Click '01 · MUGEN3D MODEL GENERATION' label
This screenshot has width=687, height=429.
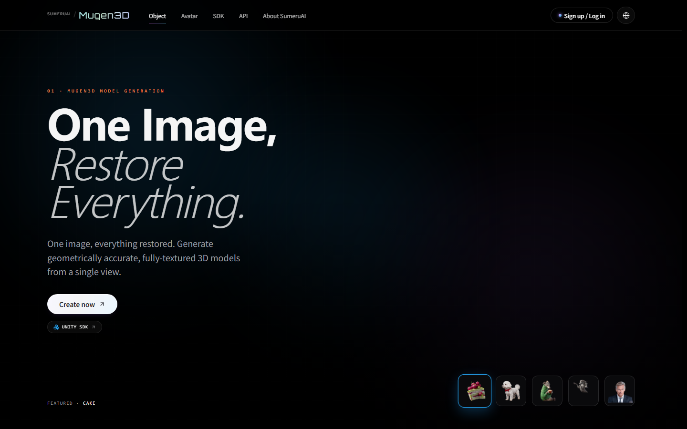(105, 91)
